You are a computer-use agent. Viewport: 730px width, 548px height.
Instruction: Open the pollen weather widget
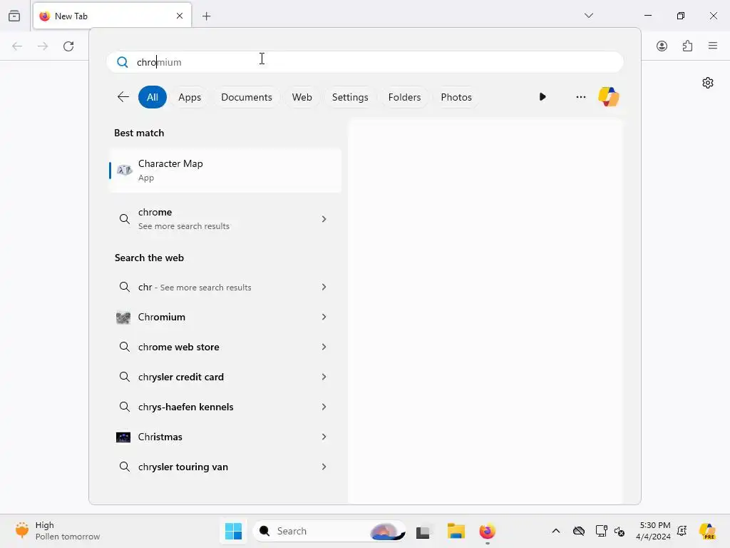pyautogui.click(x=57, y=531)
